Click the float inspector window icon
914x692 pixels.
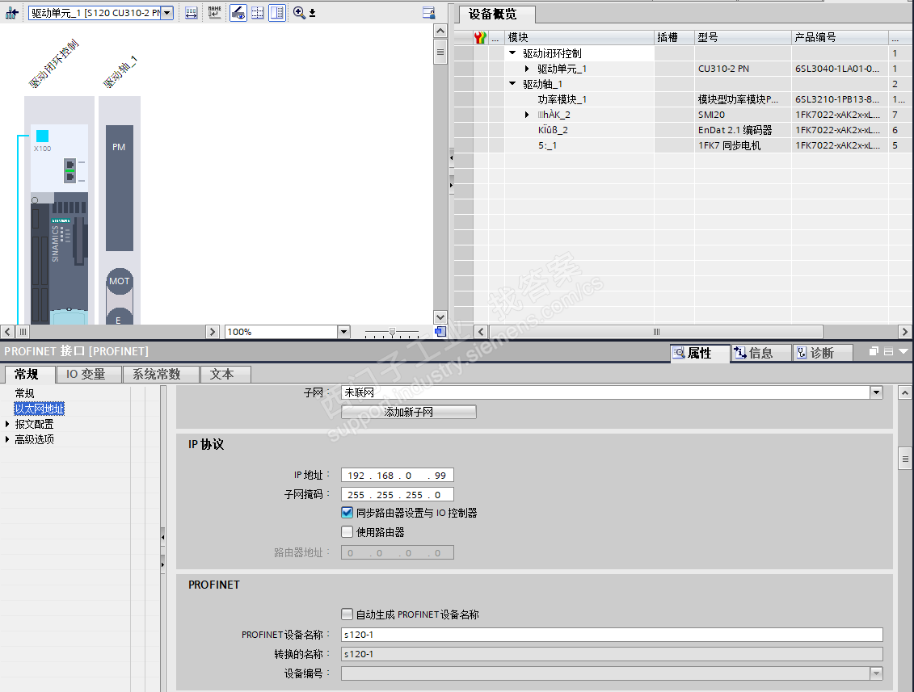coord(874,351)
